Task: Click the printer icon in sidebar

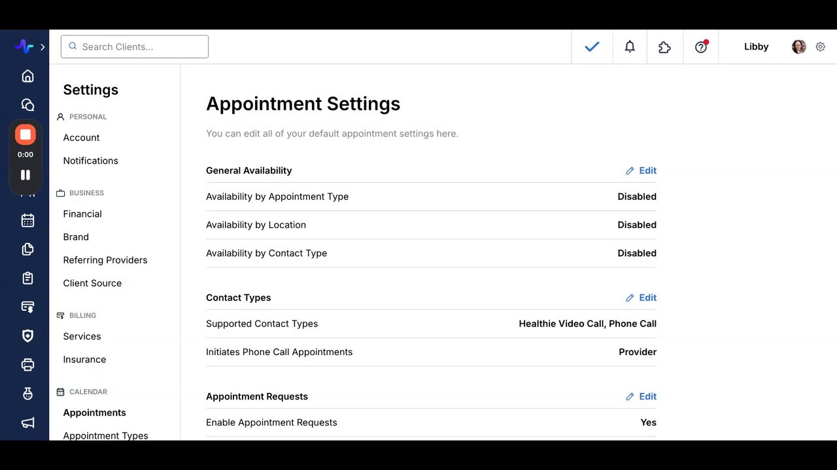Action: pyautogui.click(x=27, y=365)
